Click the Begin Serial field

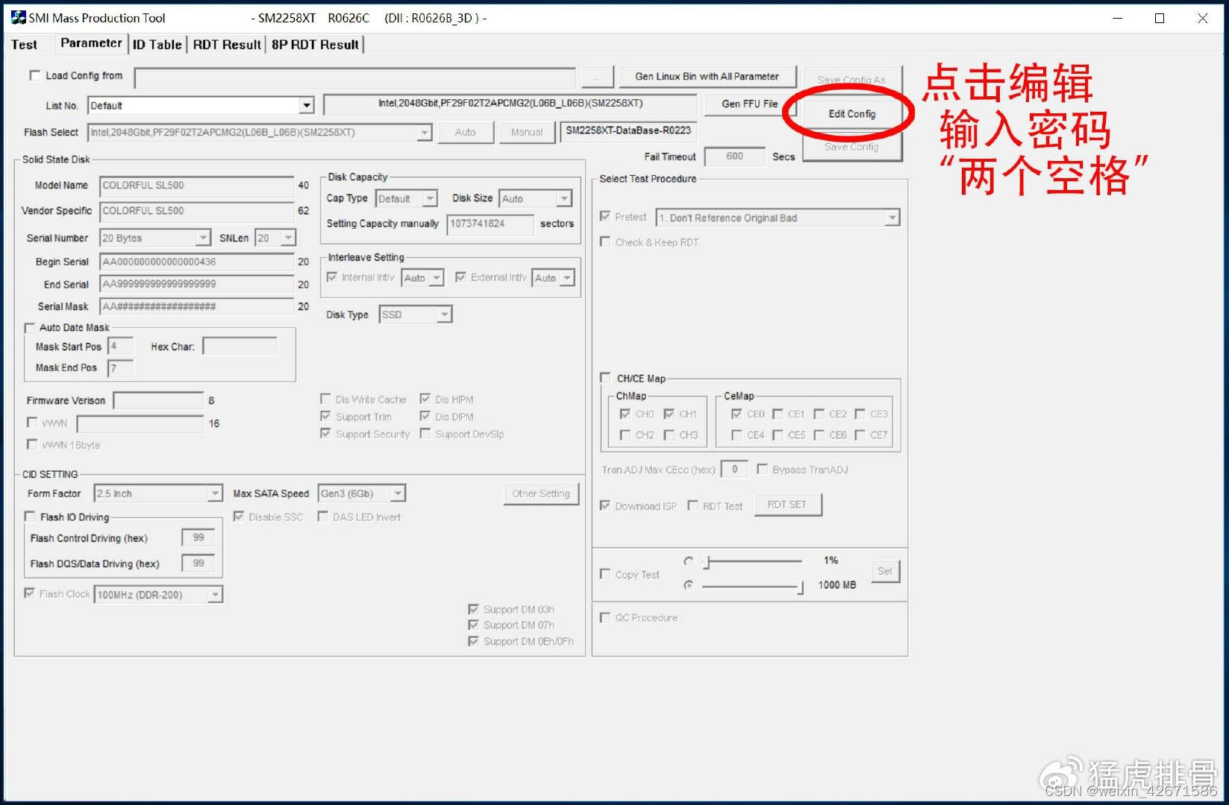point(197,262)
